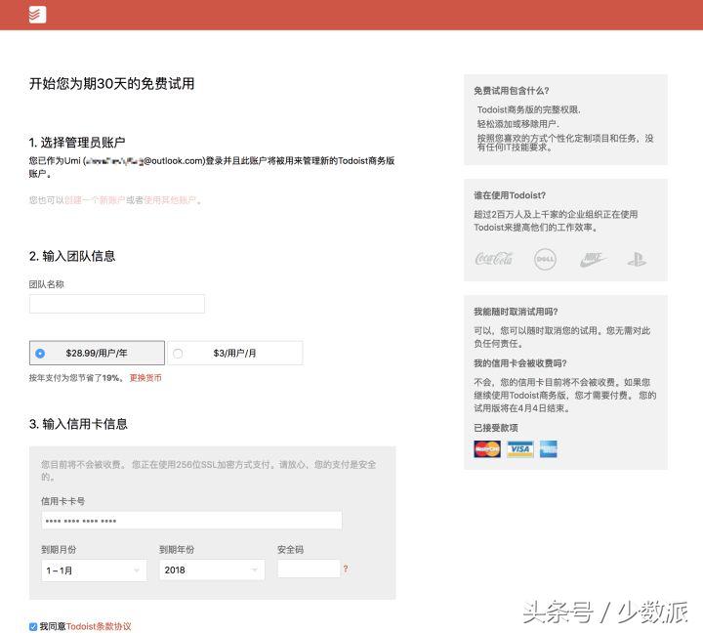Click the 安全码 security code field
Image resolution: width=703 pixels, height=633 pixels.
click(x=309, y=569)
